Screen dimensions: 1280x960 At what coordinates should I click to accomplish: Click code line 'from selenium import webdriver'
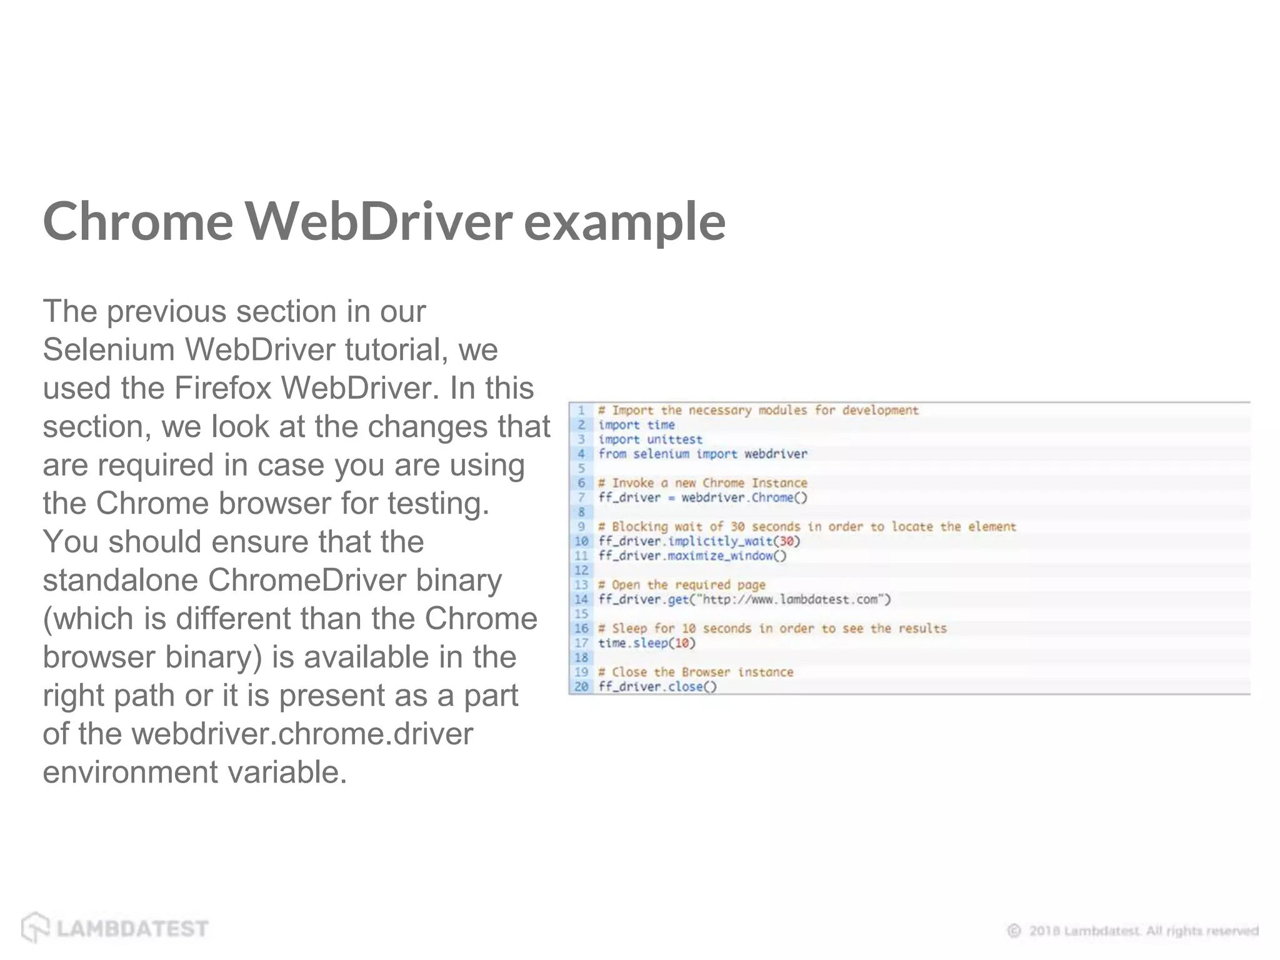pyautogui.click(x=702, y=454)
